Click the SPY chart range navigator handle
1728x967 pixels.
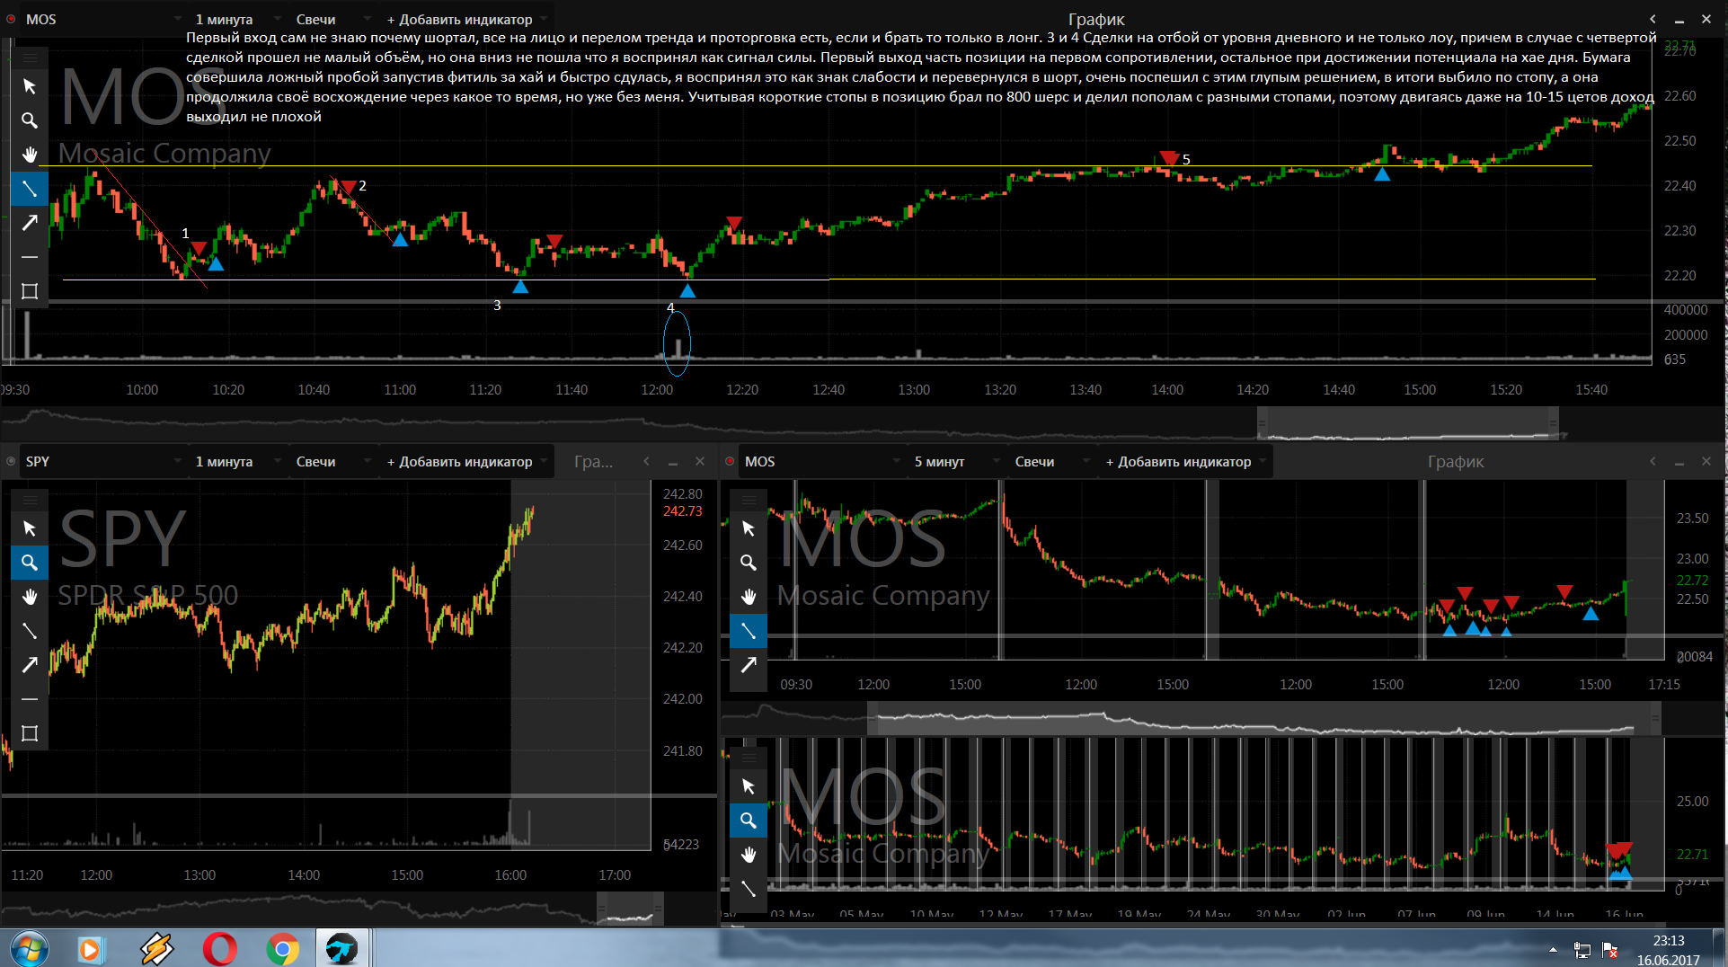pos(630,909)
